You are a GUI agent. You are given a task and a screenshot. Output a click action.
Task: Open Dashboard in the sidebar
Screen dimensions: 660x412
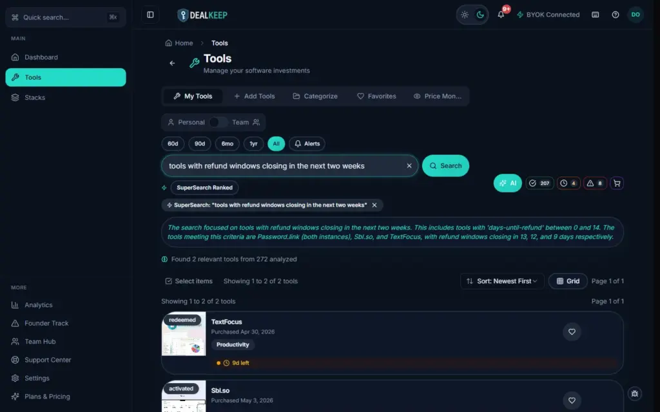point(66,57)
